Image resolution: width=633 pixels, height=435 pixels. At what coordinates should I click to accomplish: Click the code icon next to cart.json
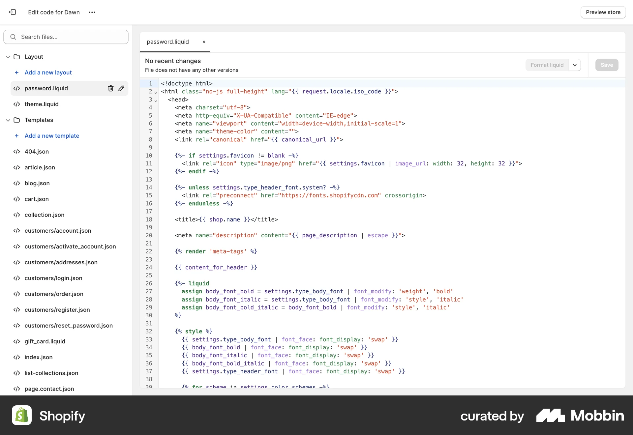point(16,199)
